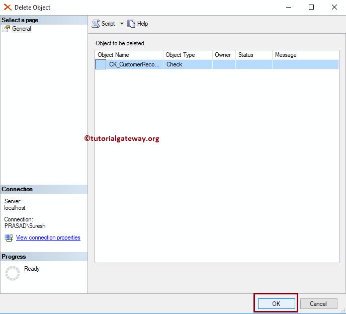Screen dimensions: 346x314
Task: Maximize the Delete Object window
Action: click(311, 7)
